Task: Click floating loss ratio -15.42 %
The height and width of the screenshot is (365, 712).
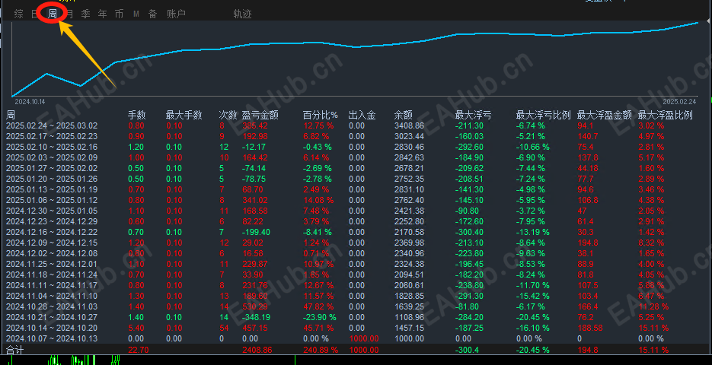Action: [532, 296]
